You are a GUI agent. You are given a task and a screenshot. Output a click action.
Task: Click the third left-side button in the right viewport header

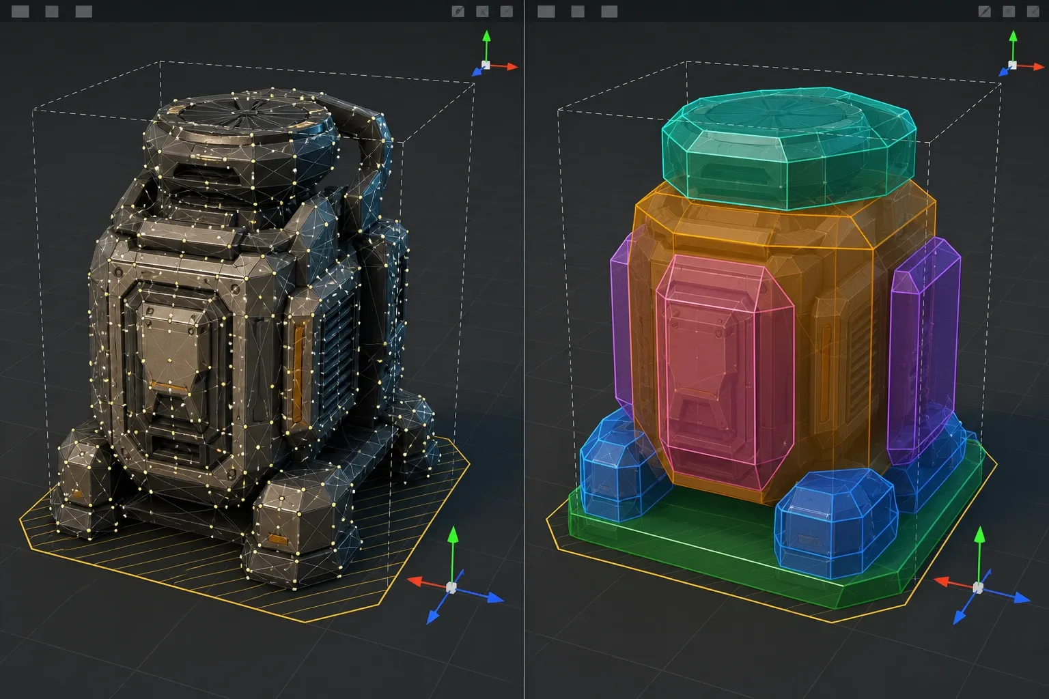pos(609,12)
